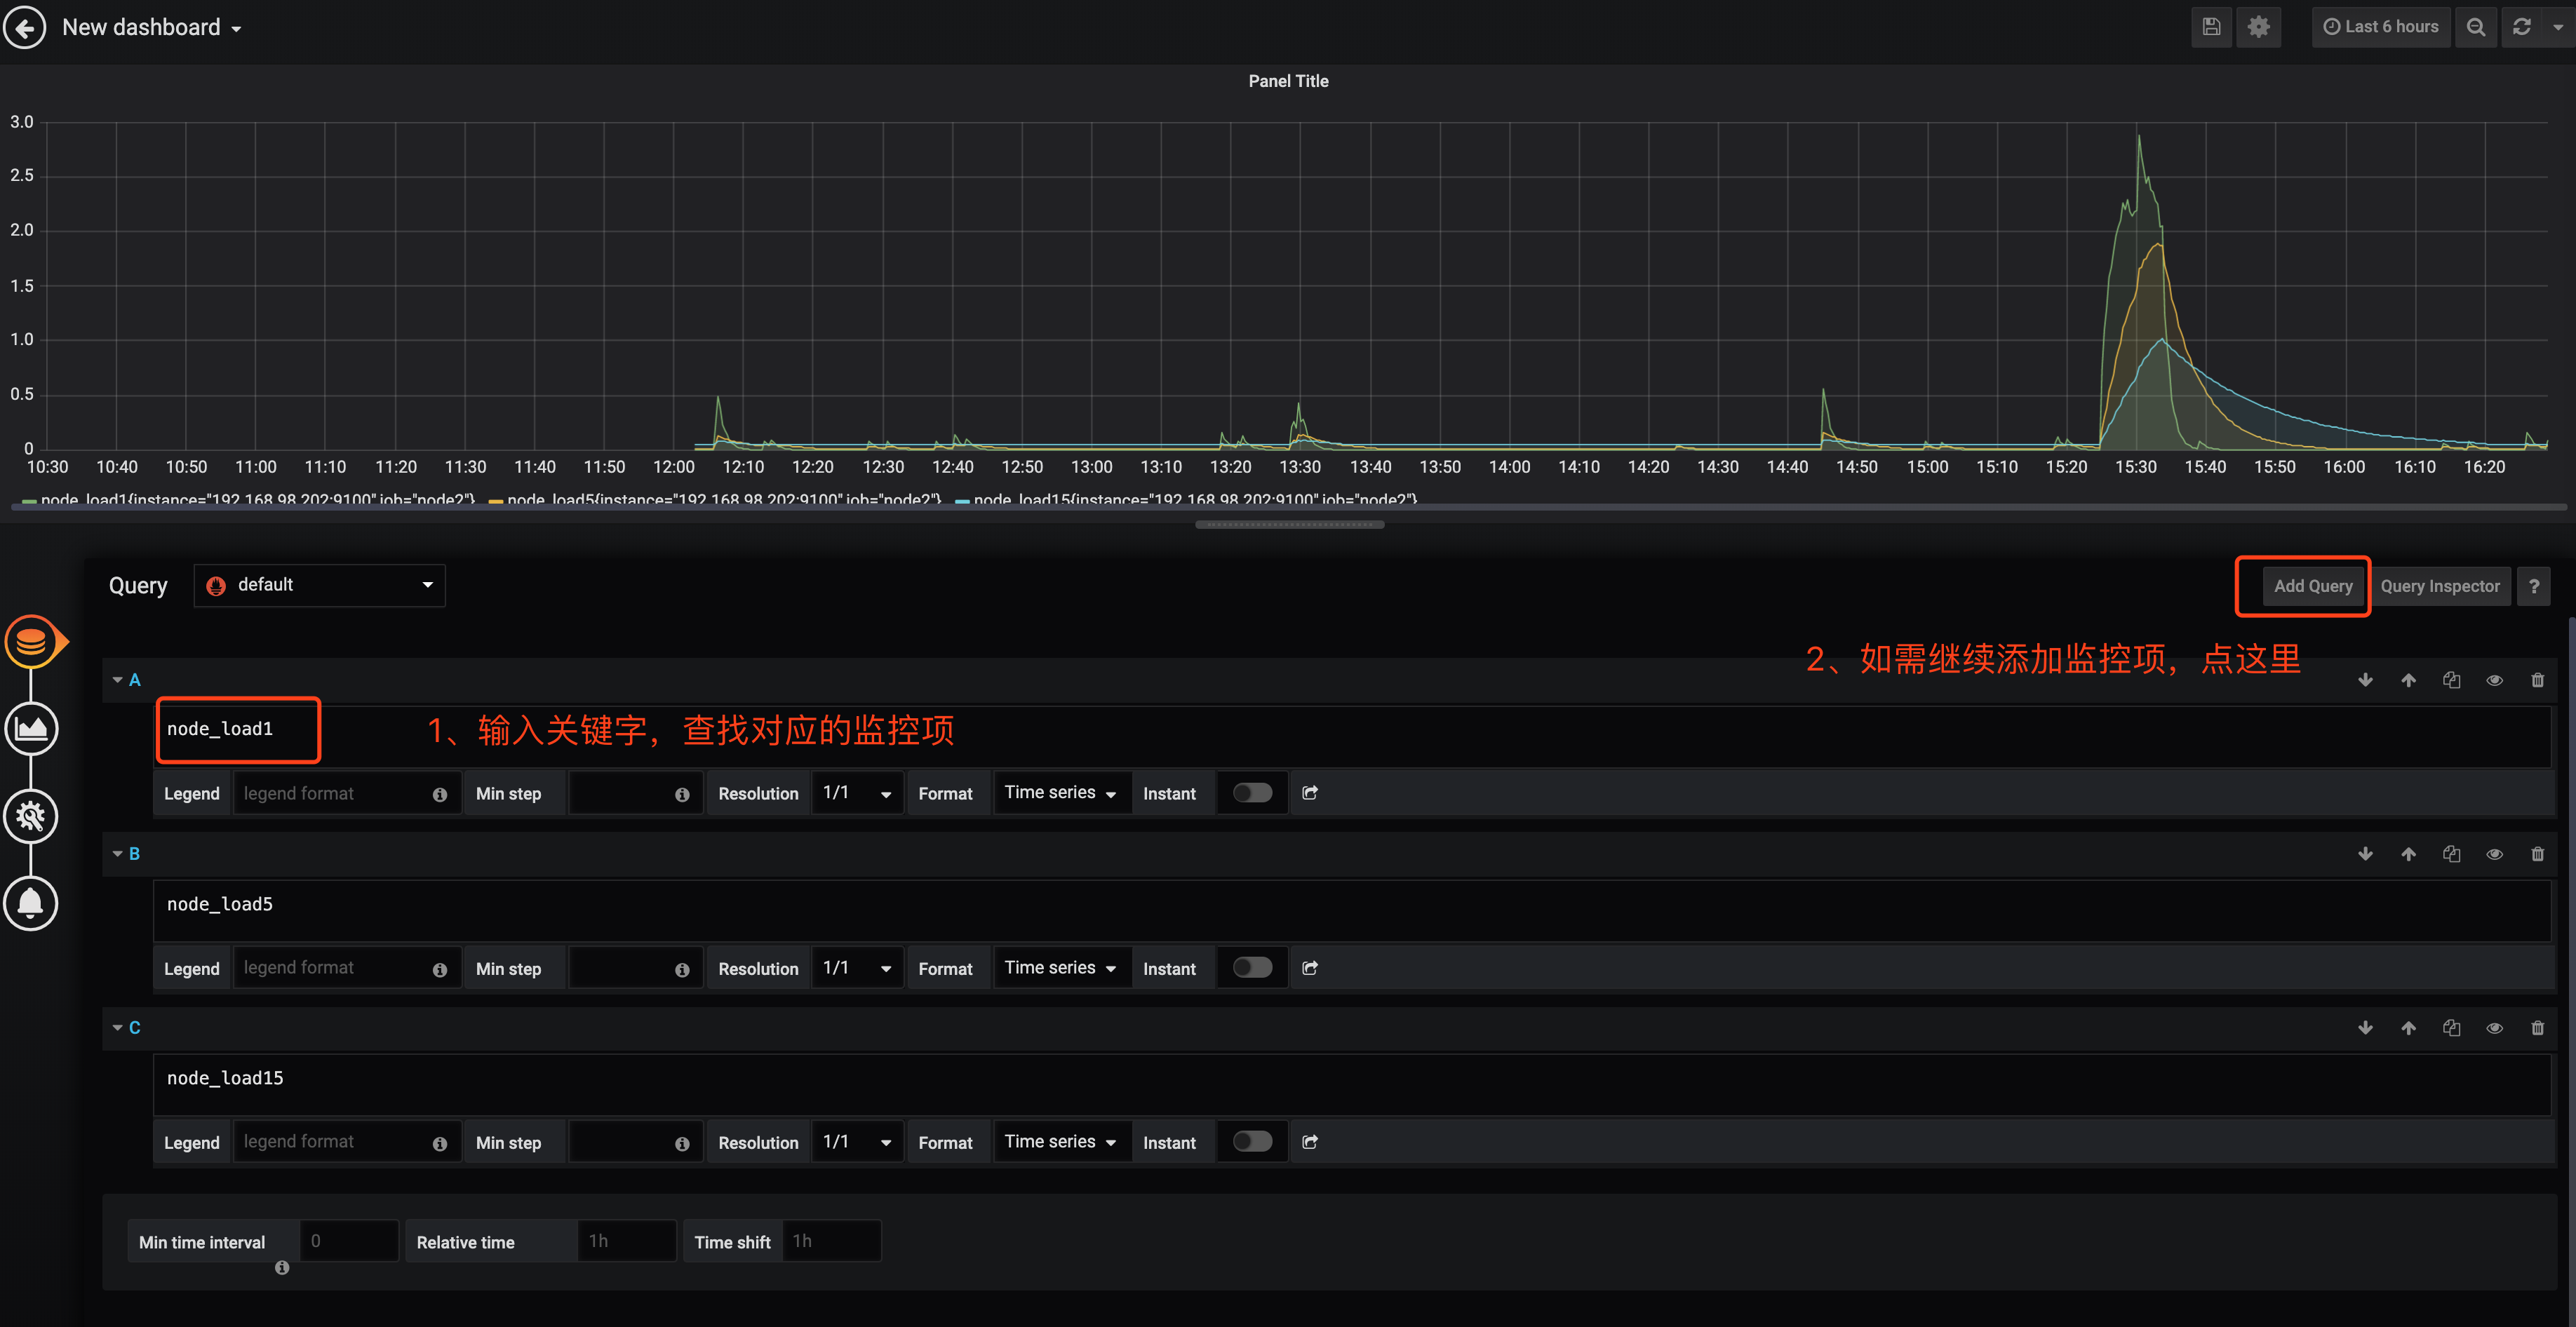Move query B down

2365,854
